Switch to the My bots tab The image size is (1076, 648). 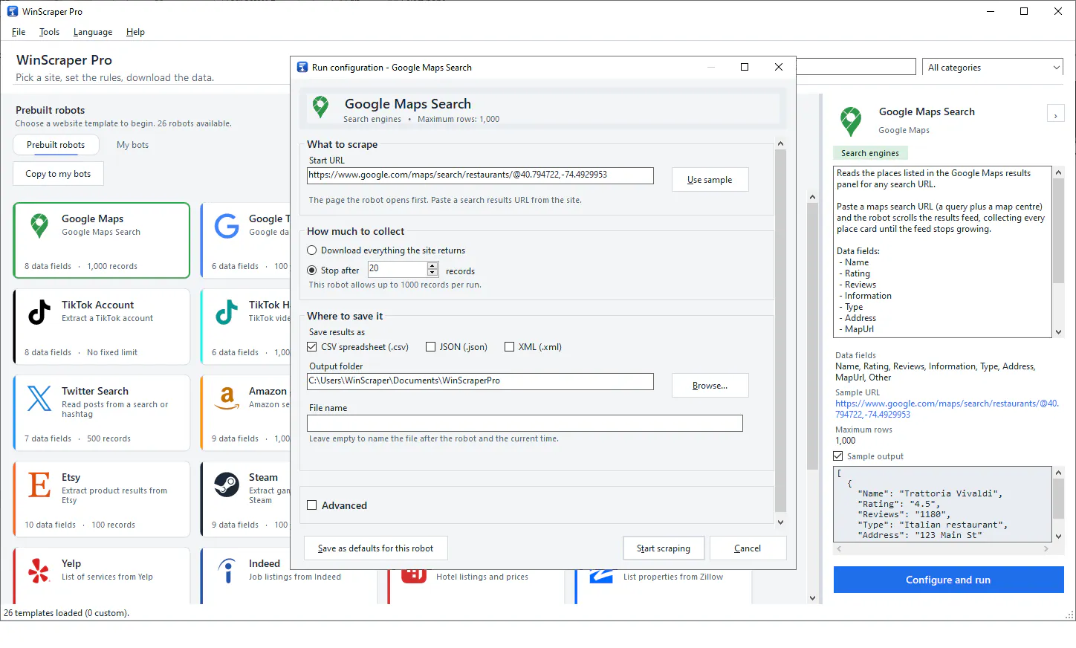132,145
